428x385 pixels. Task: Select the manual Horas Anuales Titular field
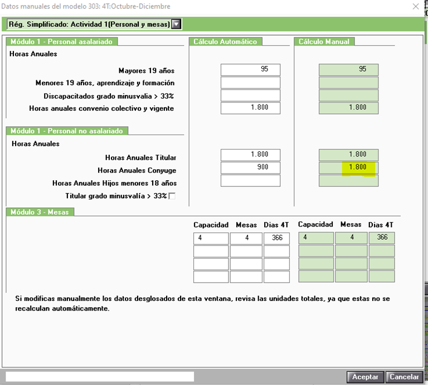point(348,155)
